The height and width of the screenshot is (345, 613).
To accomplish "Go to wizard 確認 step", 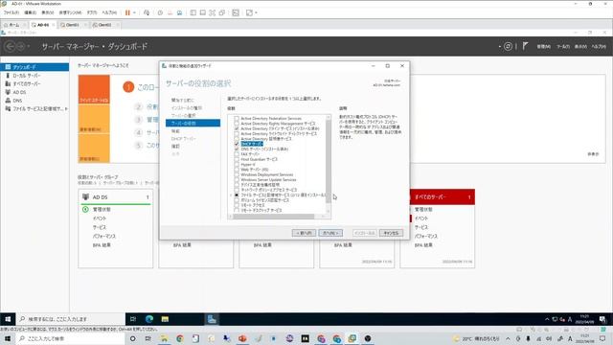I will (175, 147).
